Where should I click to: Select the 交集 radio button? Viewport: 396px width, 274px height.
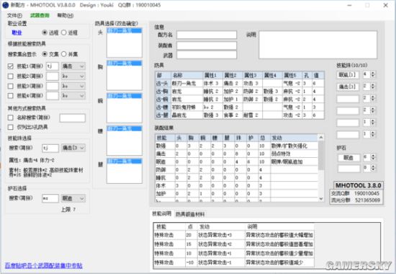pos(45,54)
